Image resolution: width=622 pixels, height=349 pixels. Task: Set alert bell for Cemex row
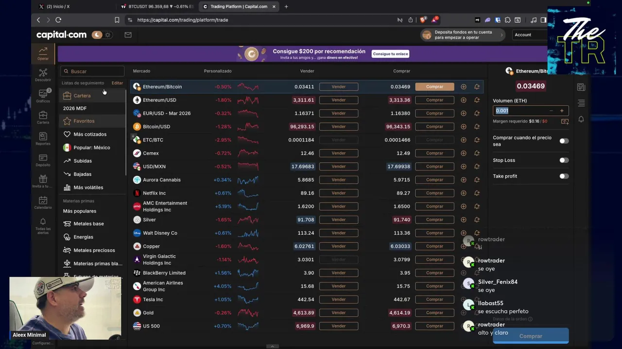[477, 153]
